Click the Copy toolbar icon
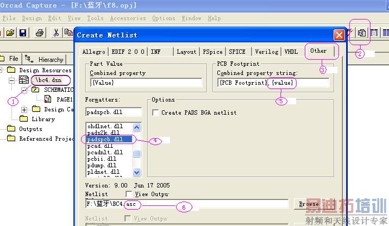This screenshot has height=226, width=389. coord(68,33)
